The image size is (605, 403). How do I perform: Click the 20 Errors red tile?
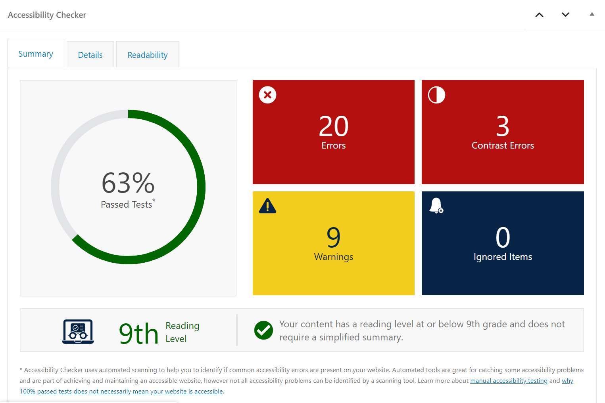(333, 132)
